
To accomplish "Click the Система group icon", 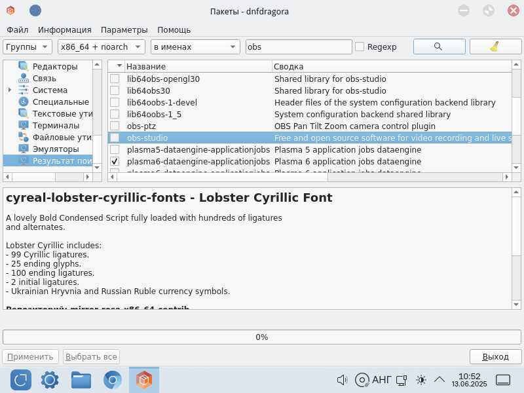I will tap(24, 90).
